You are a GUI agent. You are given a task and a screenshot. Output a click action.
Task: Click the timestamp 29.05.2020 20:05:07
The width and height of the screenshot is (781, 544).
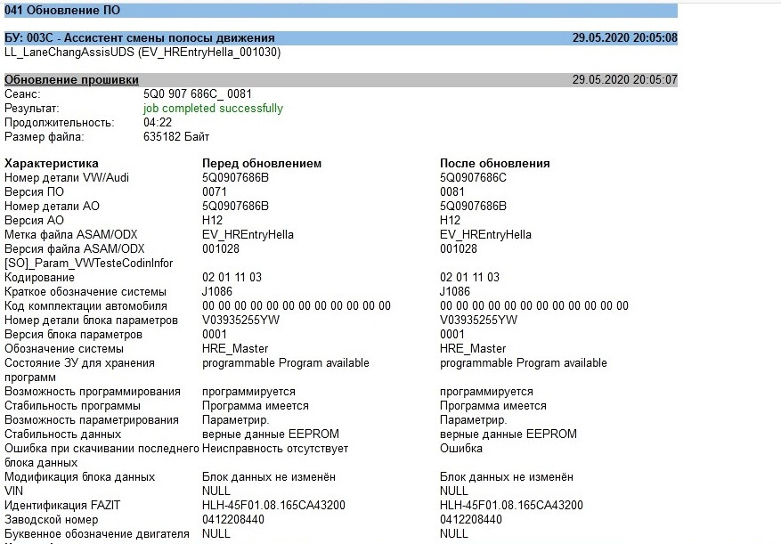(624, 80)
